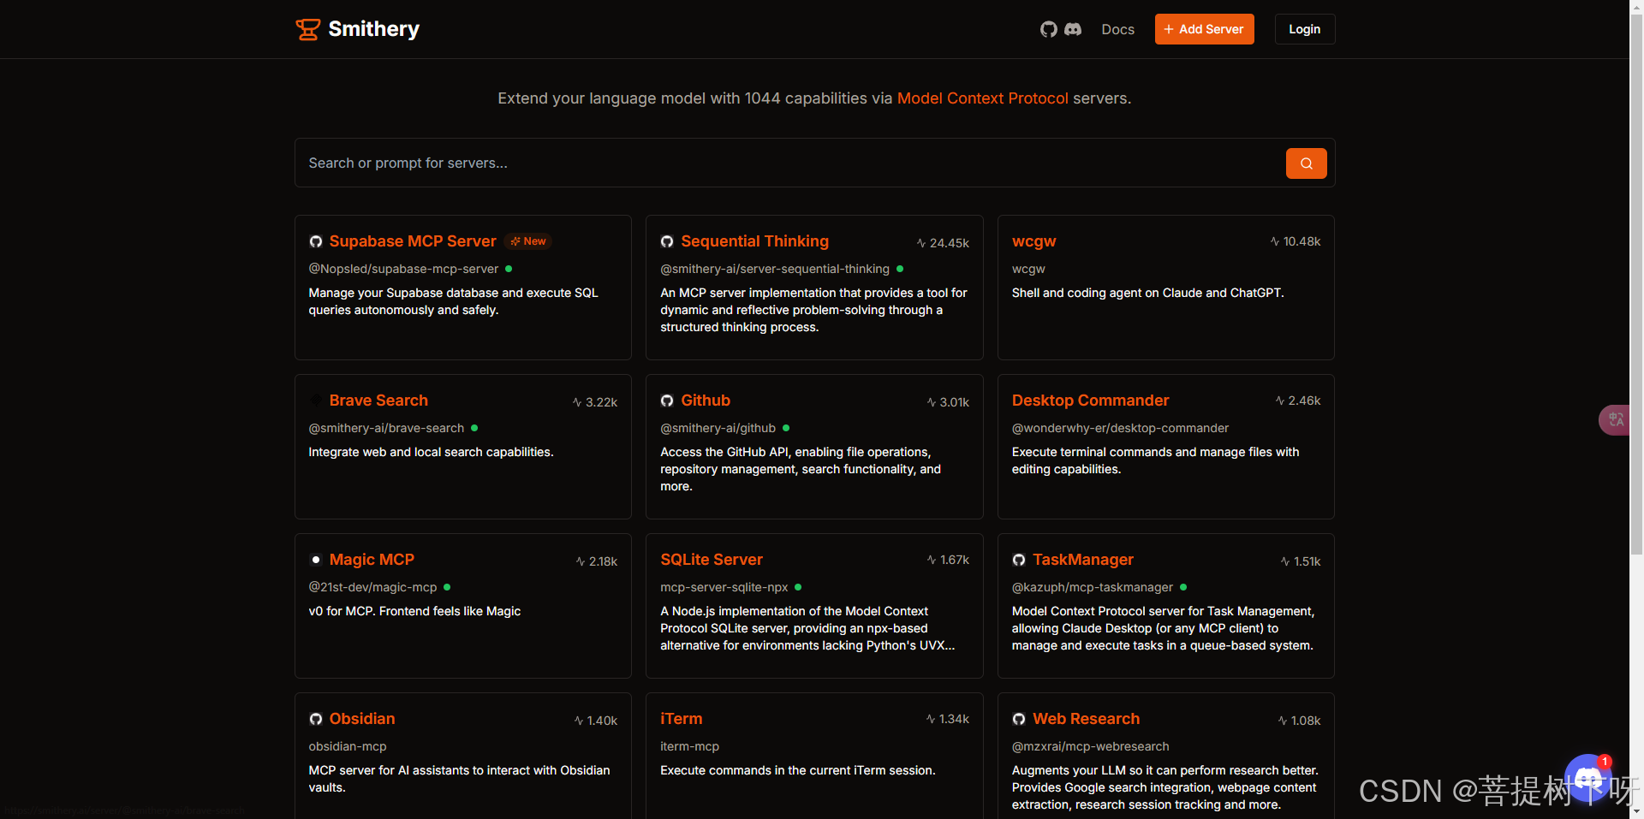Image resolution: width=1644 pixels, height=819 pixels.
Task: Open the Brave Search server
Action: (378, 401)
